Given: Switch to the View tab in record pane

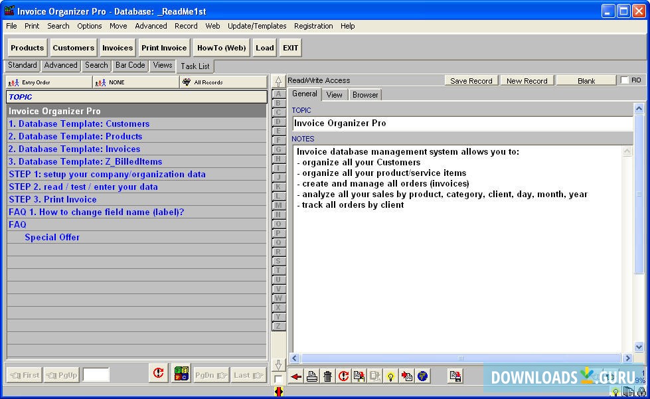Looking at the screenshot, I should [x=334, y=95].
